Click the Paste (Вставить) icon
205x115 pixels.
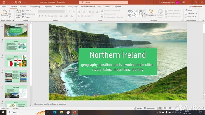tap(4, 12)
